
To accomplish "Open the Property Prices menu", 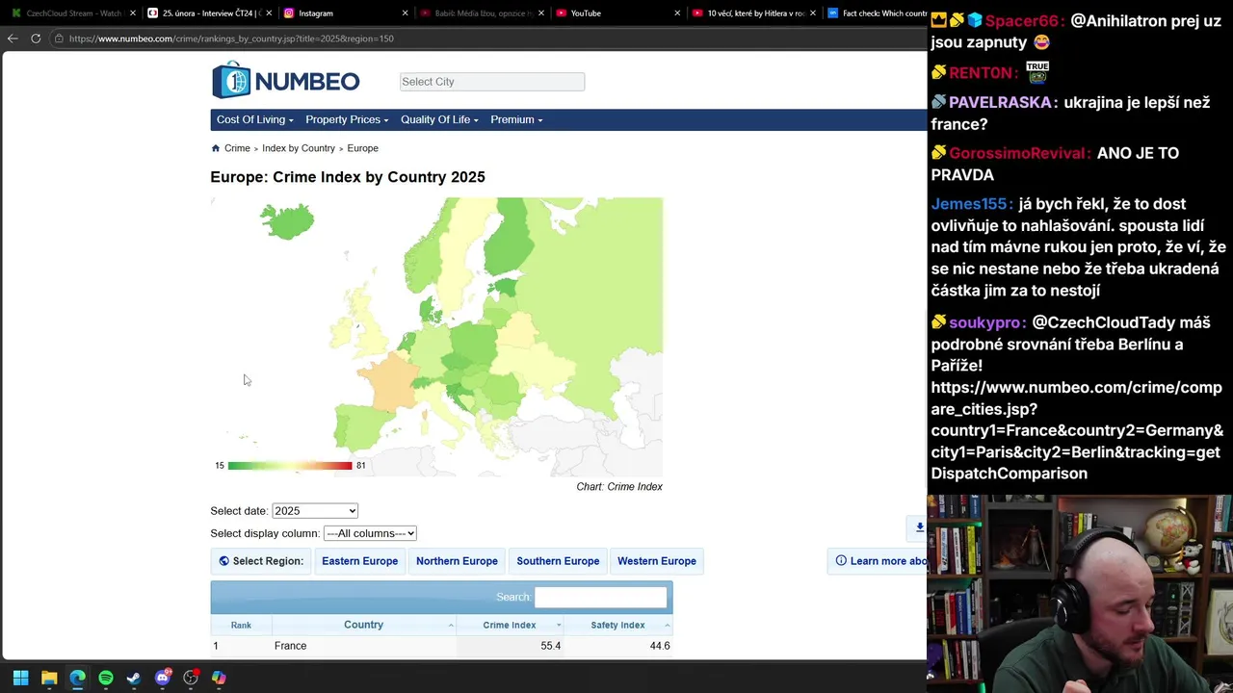I will (347, 119).
